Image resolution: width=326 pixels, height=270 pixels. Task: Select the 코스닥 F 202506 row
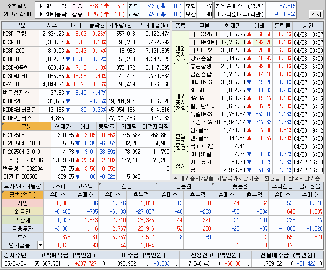pos(86,160)
